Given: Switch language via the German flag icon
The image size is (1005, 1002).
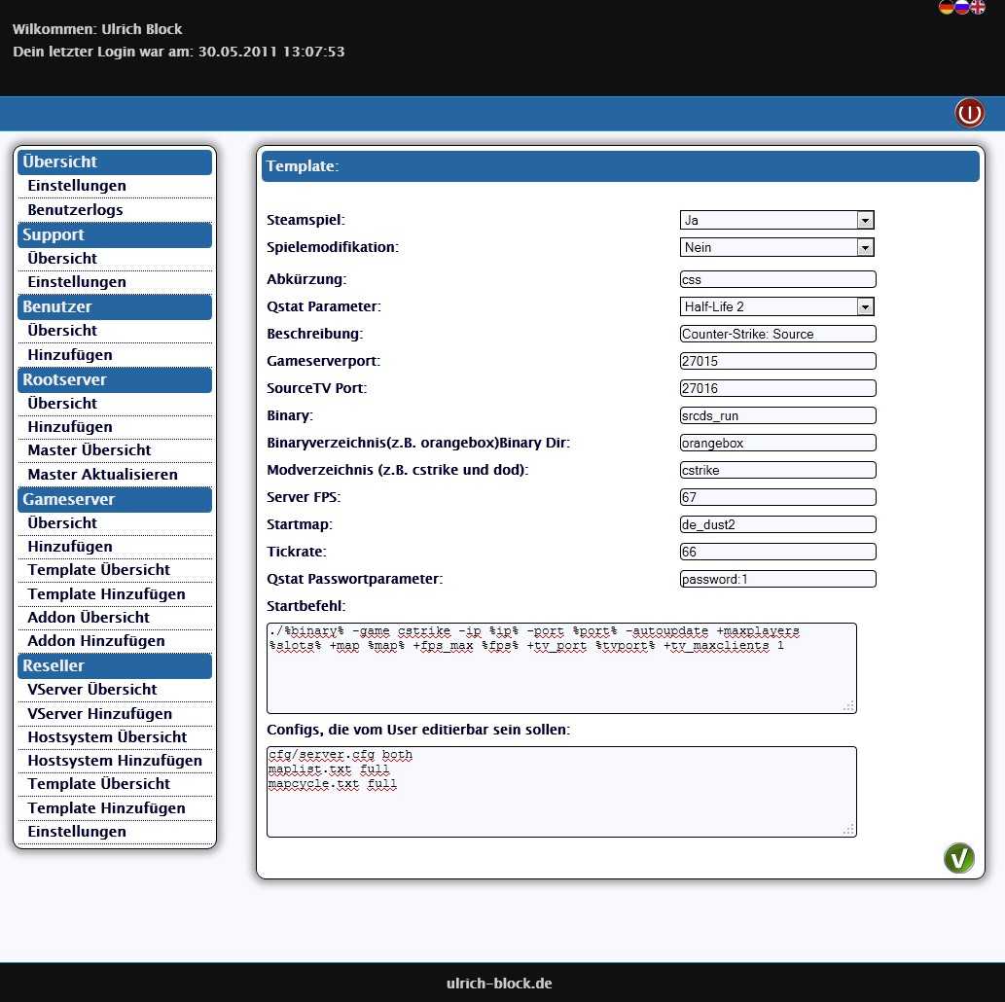Looking at the screenshot, I should (x=947, y=7).
